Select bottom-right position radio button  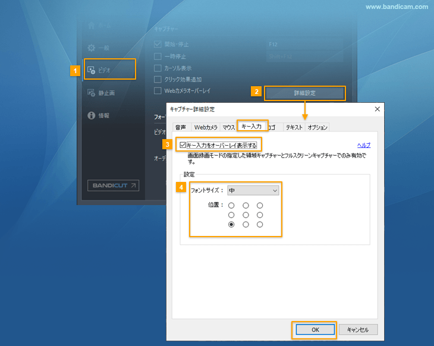[260, 225]
